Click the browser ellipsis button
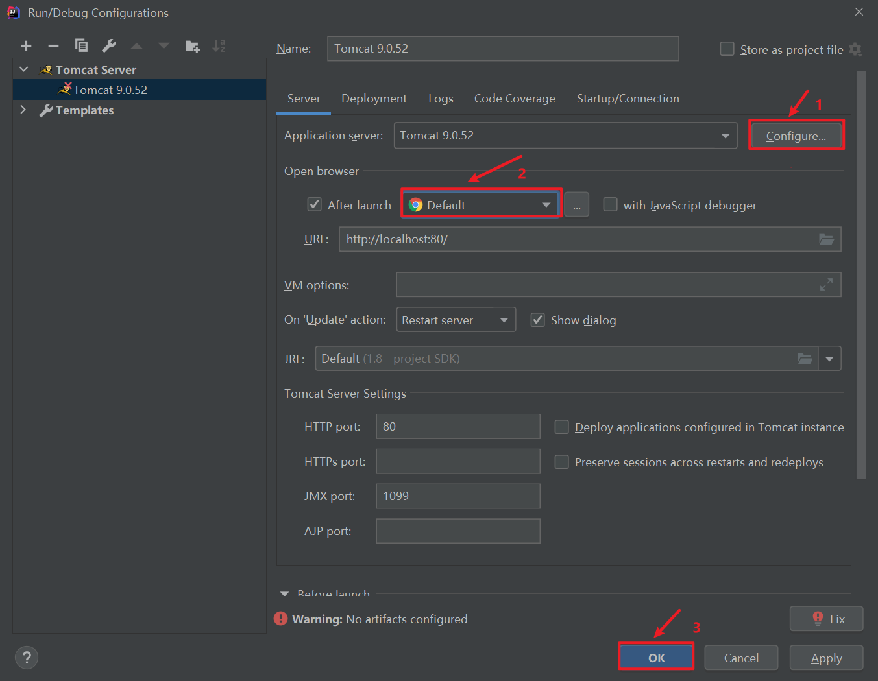This screenshot has height=681, width=878. 577,205
